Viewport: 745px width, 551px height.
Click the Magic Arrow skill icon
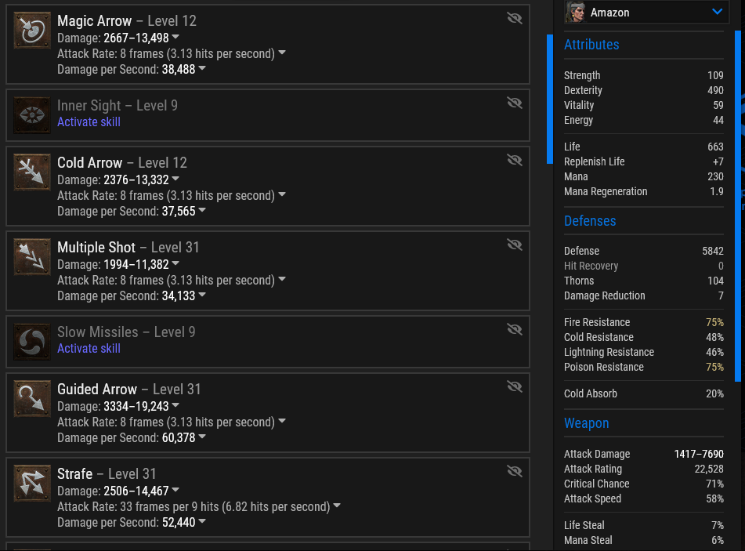coord(32,30)
